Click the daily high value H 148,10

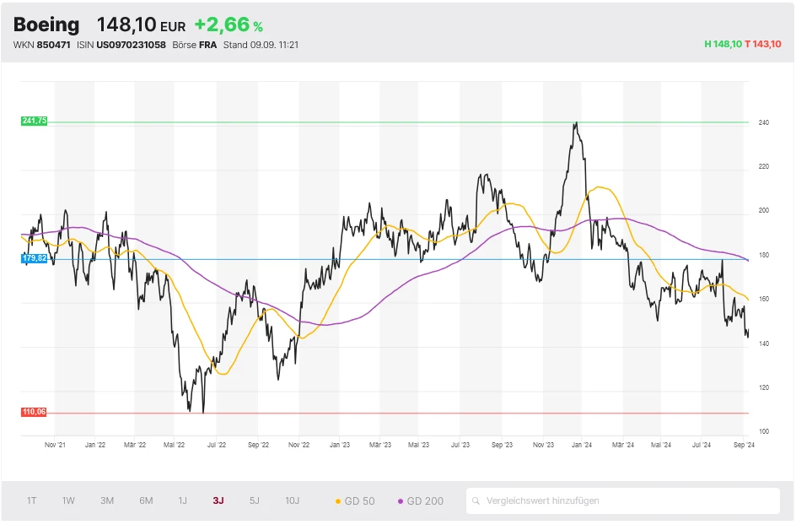tap(723, 44)
